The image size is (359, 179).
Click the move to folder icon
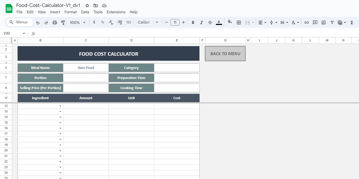click(x=96, y=6)
